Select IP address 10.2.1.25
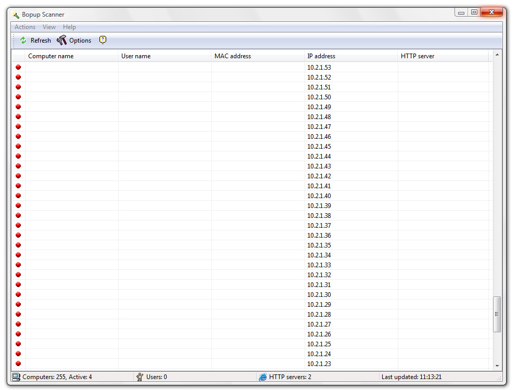This screenshot has height=390, width=518. [319, 344]
